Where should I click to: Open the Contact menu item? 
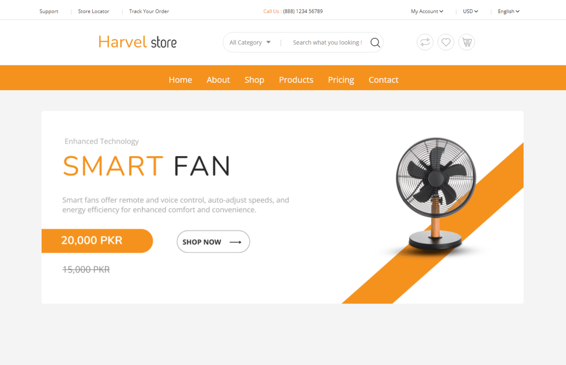click(383, 80)
